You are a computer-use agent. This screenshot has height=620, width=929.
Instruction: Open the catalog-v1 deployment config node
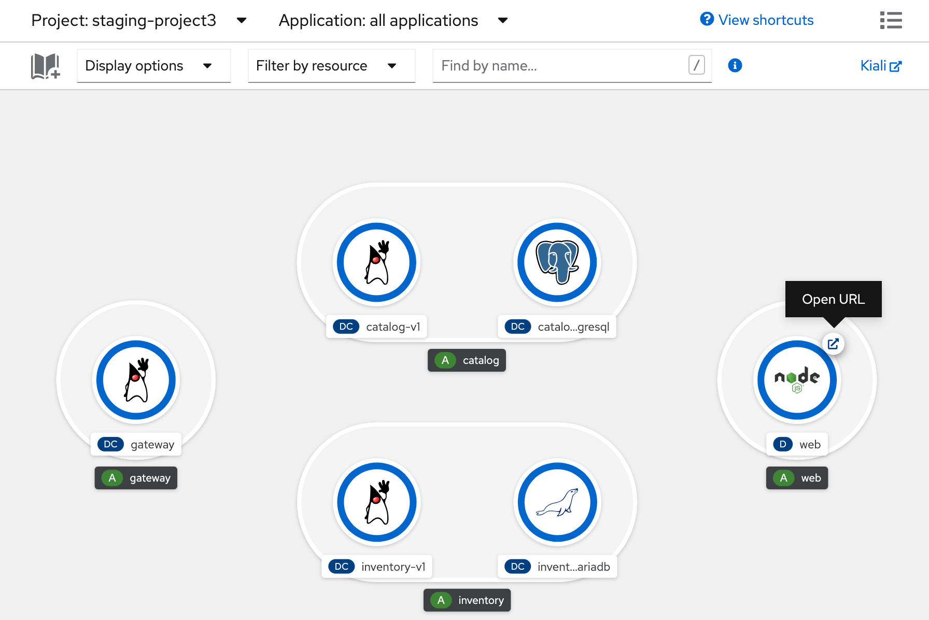pos(376,262)
